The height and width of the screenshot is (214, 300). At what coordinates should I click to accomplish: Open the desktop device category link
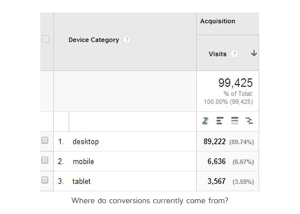click(86, 141)
